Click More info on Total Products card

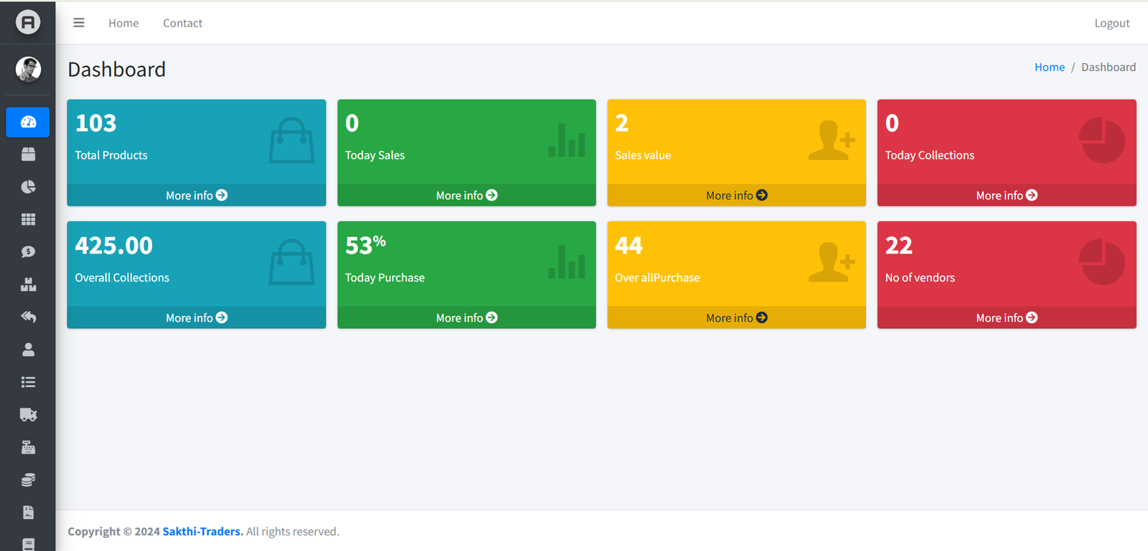click(197, 195)
